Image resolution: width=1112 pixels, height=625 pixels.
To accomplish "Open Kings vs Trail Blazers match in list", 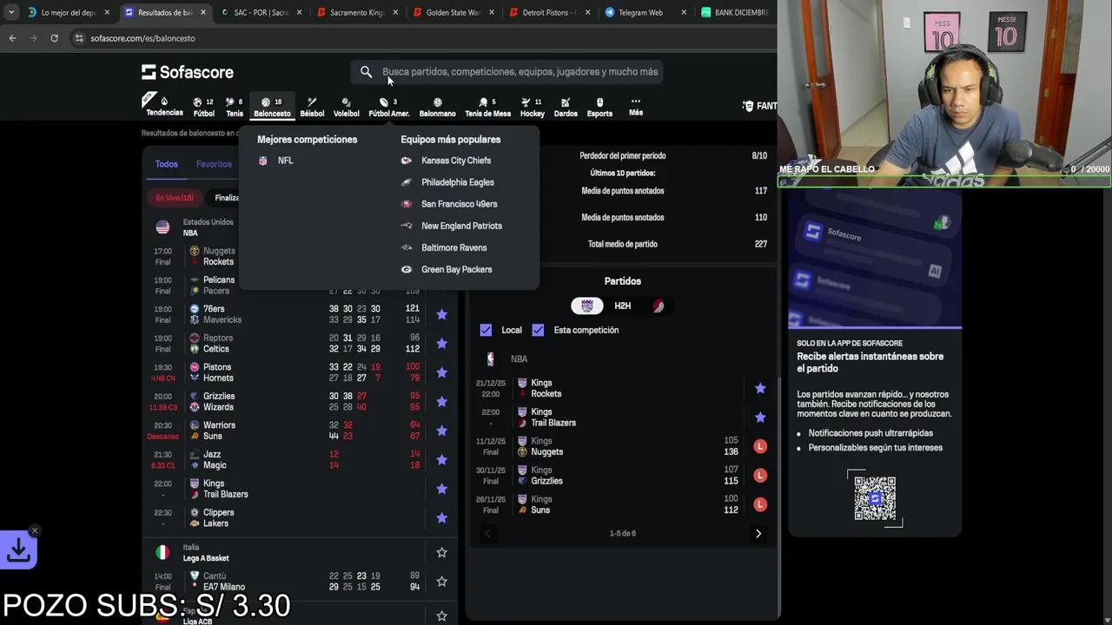I will point(300,489).
